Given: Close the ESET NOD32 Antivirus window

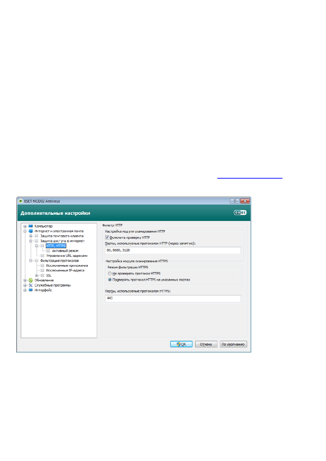Looking at the screenshot, I should point(245,201).
